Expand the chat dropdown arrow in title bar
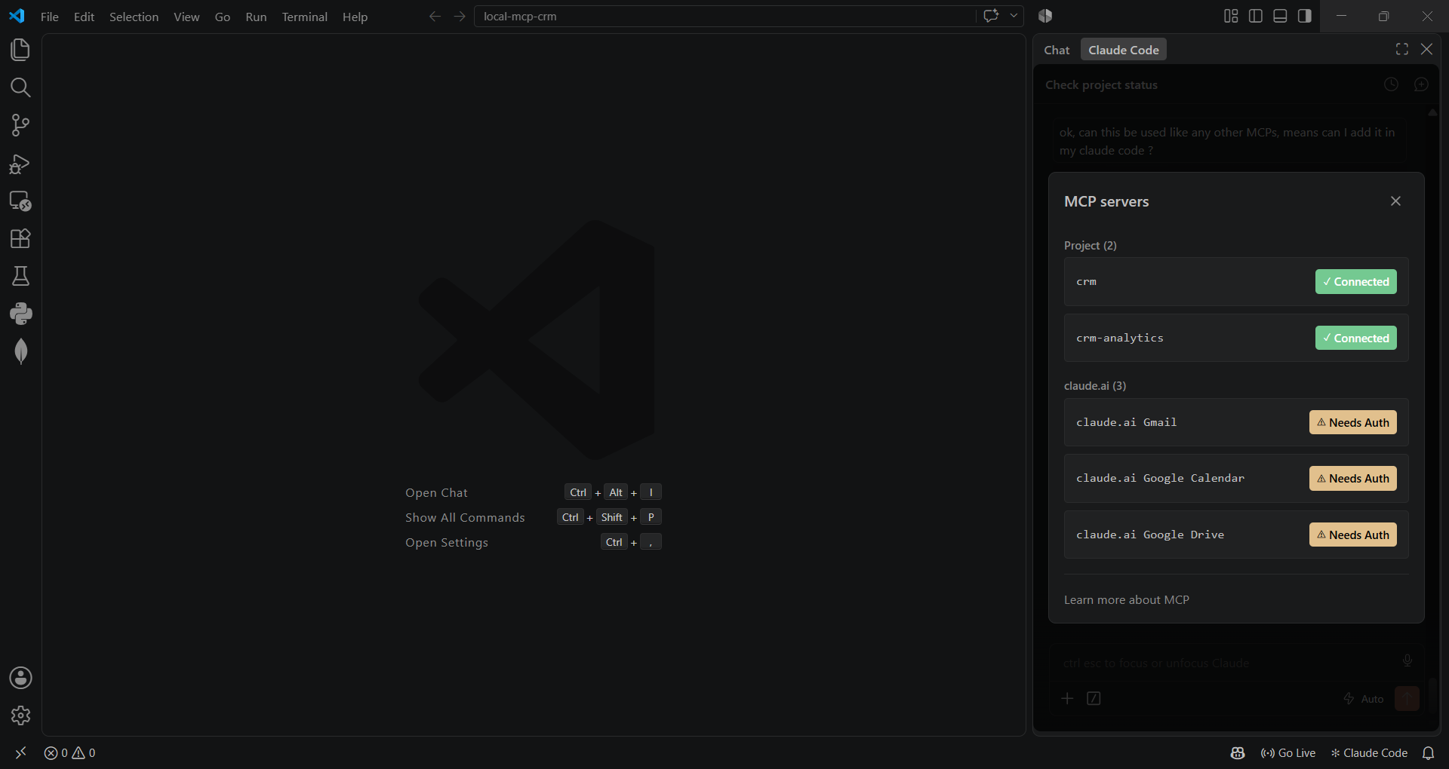This screenshot has width=1449, height=769. pyautogui.click(x=1014, y=16)
